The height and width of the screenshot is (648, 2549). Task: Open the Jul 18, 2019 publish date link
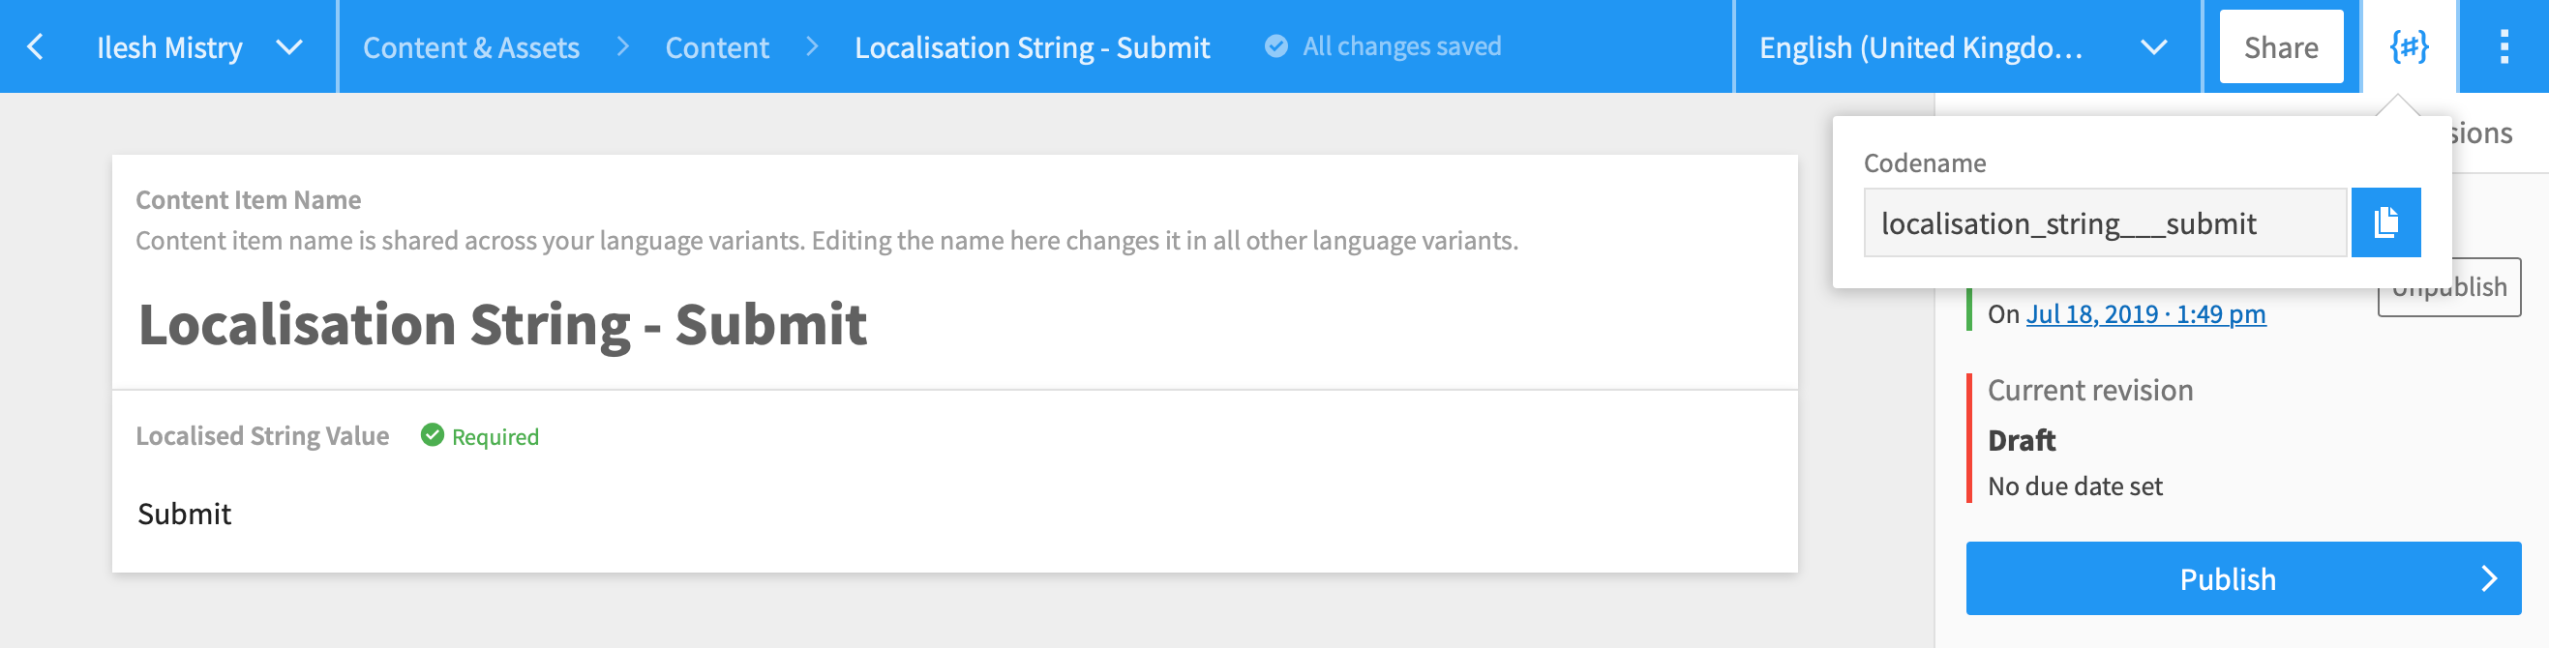tap(2147, 314)
